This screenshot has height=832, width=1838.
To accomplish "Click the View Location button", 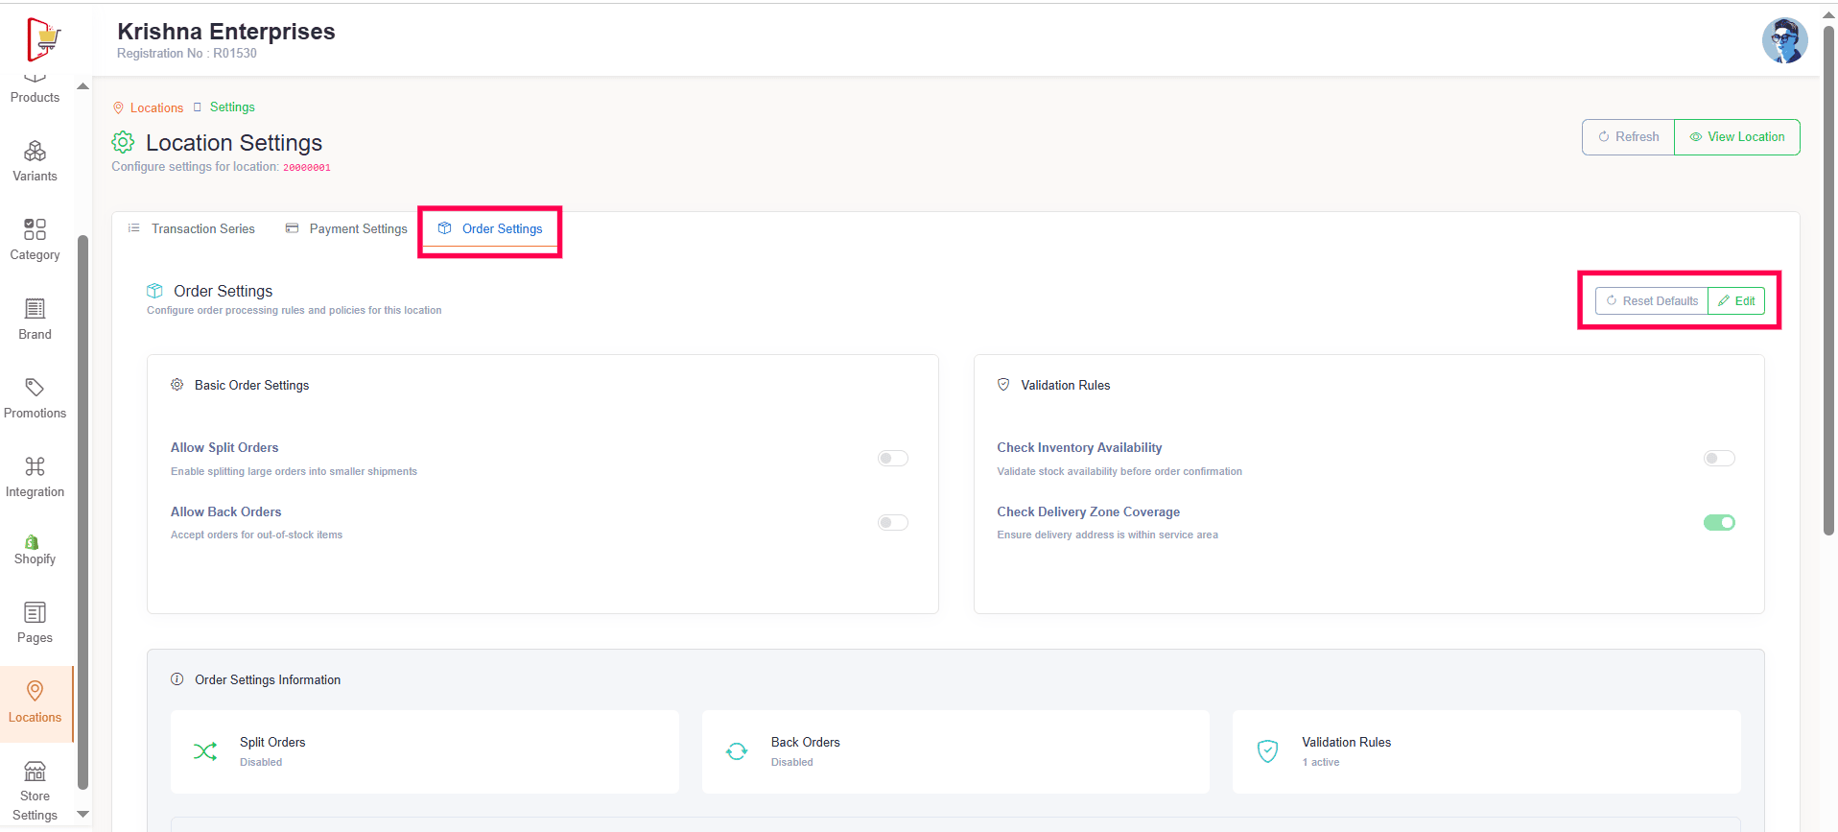I will pyautogui.click(x=1736, y=137).
